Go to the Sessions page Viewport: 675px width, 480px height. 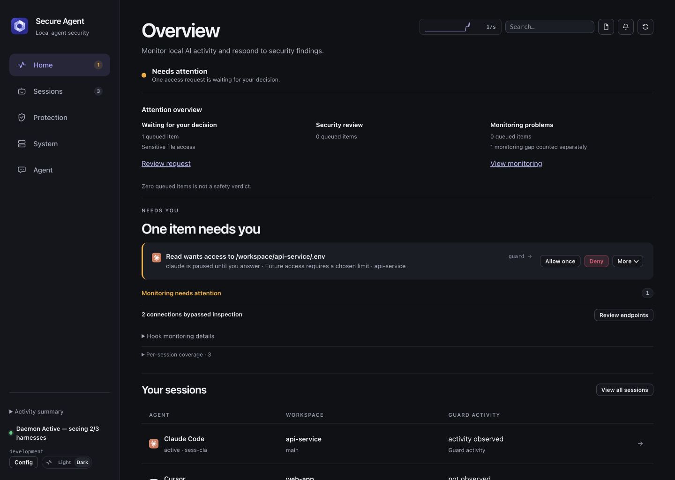coord(60,91)
